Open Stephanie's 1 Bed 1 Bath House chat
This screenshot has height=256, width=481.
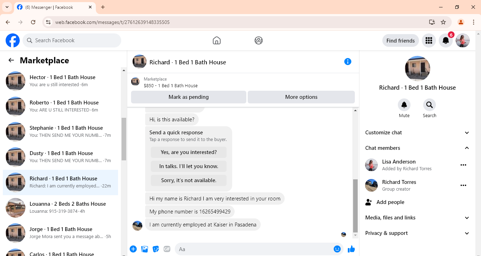tap(61, 132)
